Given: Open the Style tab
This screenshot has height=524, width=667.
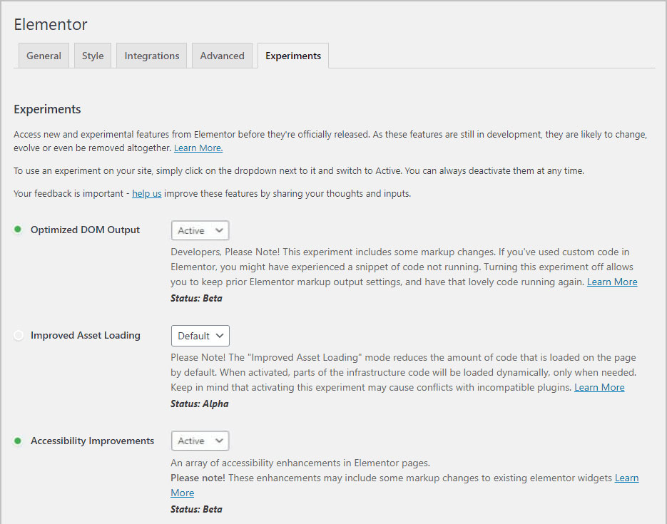Looking at the screenshot, I should tap(93, 56).
